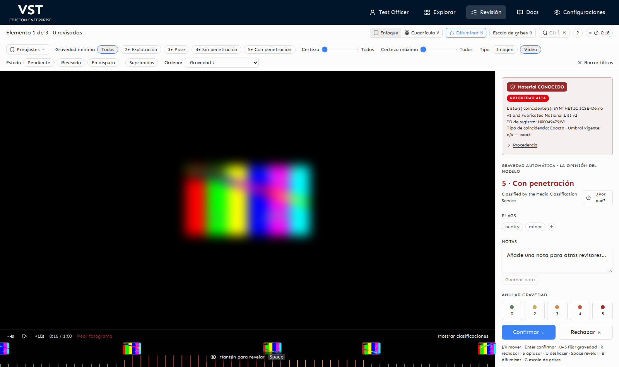Add a new flag with the plus icon
Viewport: 619px width, 367px height.
coord(552,227)
